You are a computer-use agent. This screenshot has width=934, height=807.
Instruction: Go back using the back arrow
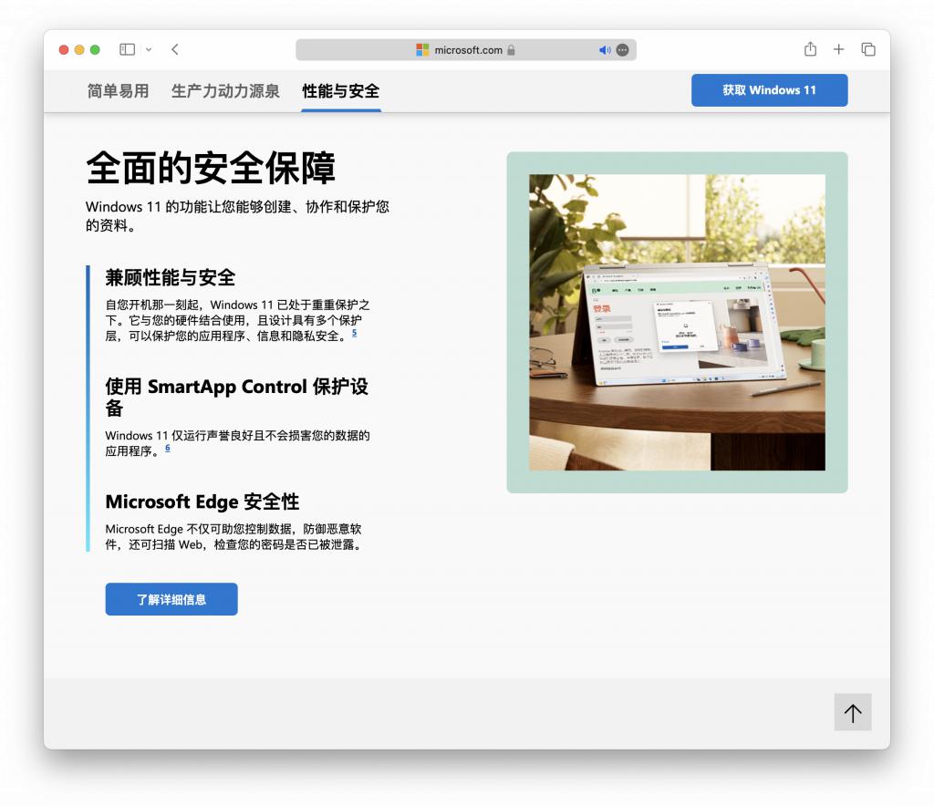coord(175,49)
